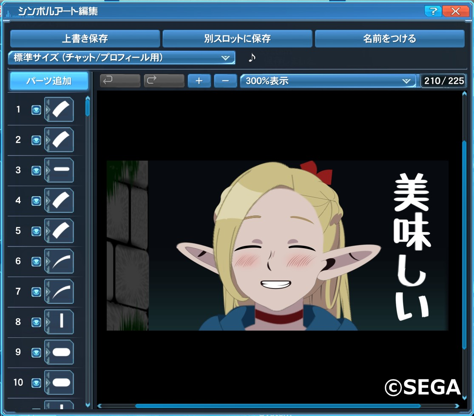Toggle visibility eye of layer 7
This screenshot has width=474, height=416.
click(x=36, y=292)
